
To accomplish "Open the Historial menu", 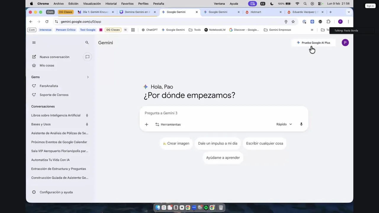I will coord(111,4).
